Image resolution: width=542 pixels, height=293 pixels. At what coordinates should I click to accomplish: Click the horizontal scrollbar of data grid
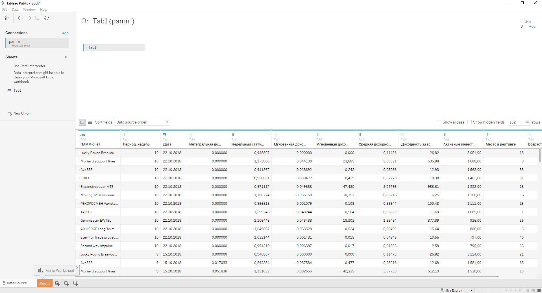pos(287,277)
